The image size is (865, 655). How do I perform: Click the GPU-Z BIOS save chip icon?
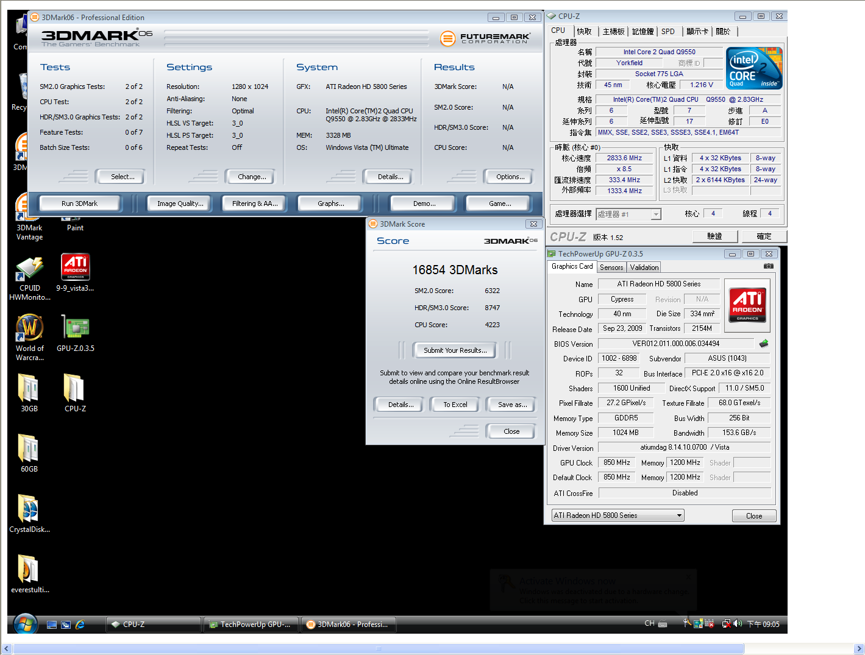(x=764, y=344)
